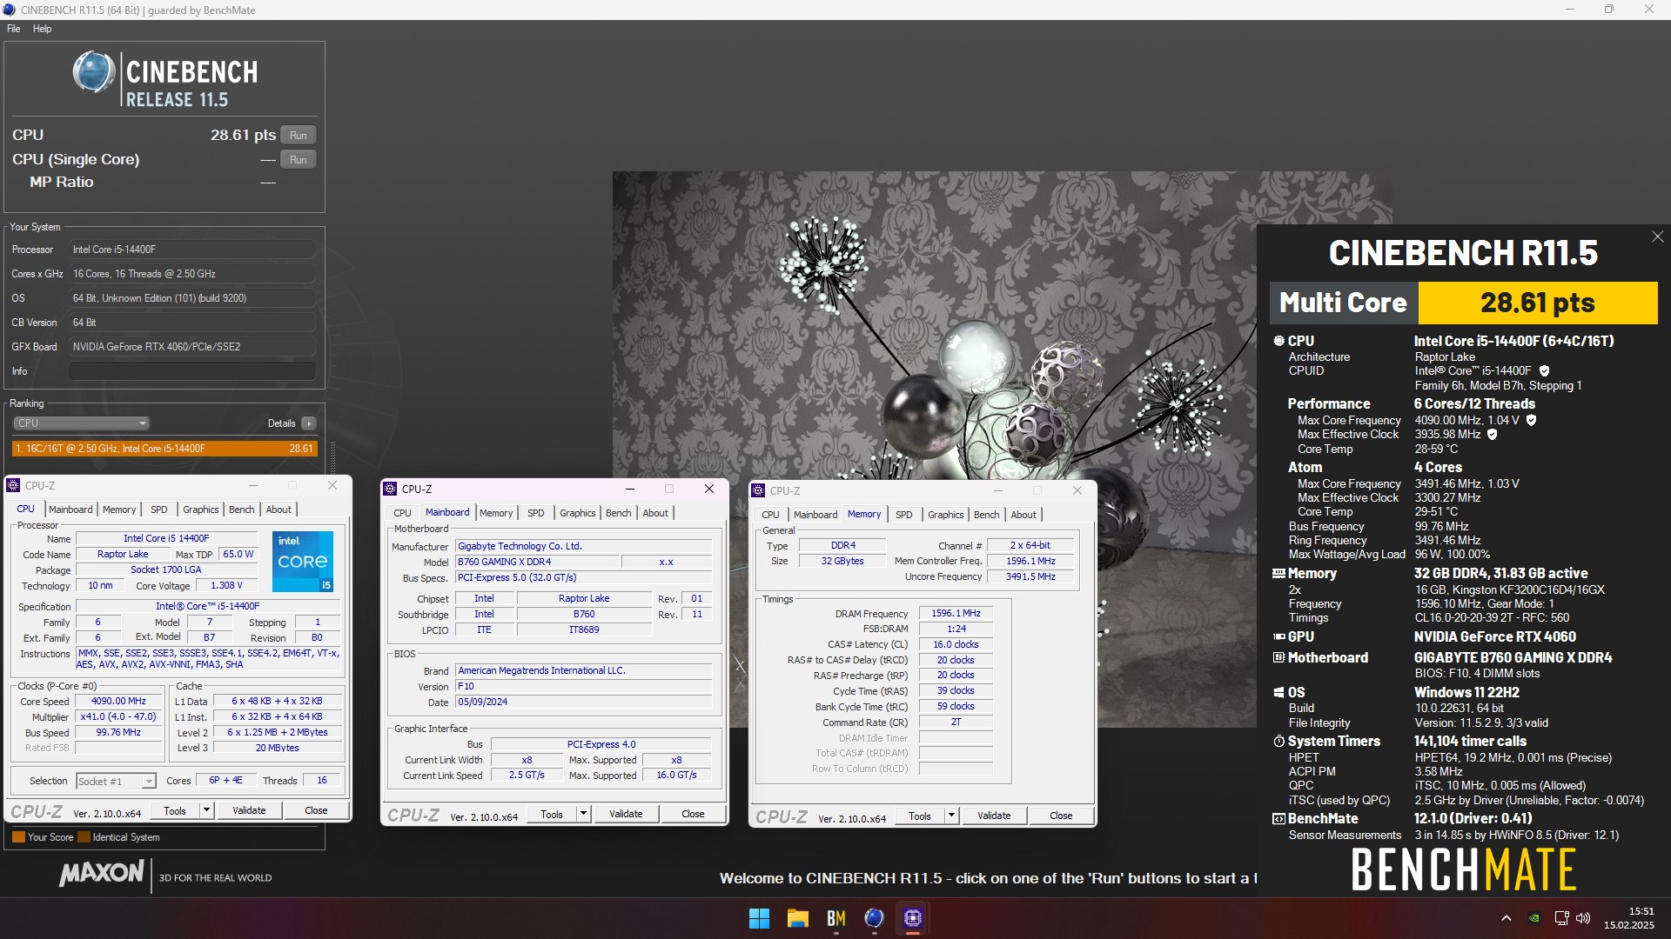This screenshot has width=1671, height=939.
Task: Click the 28.61 pts Multi Core score
Action: [1537, 303]
